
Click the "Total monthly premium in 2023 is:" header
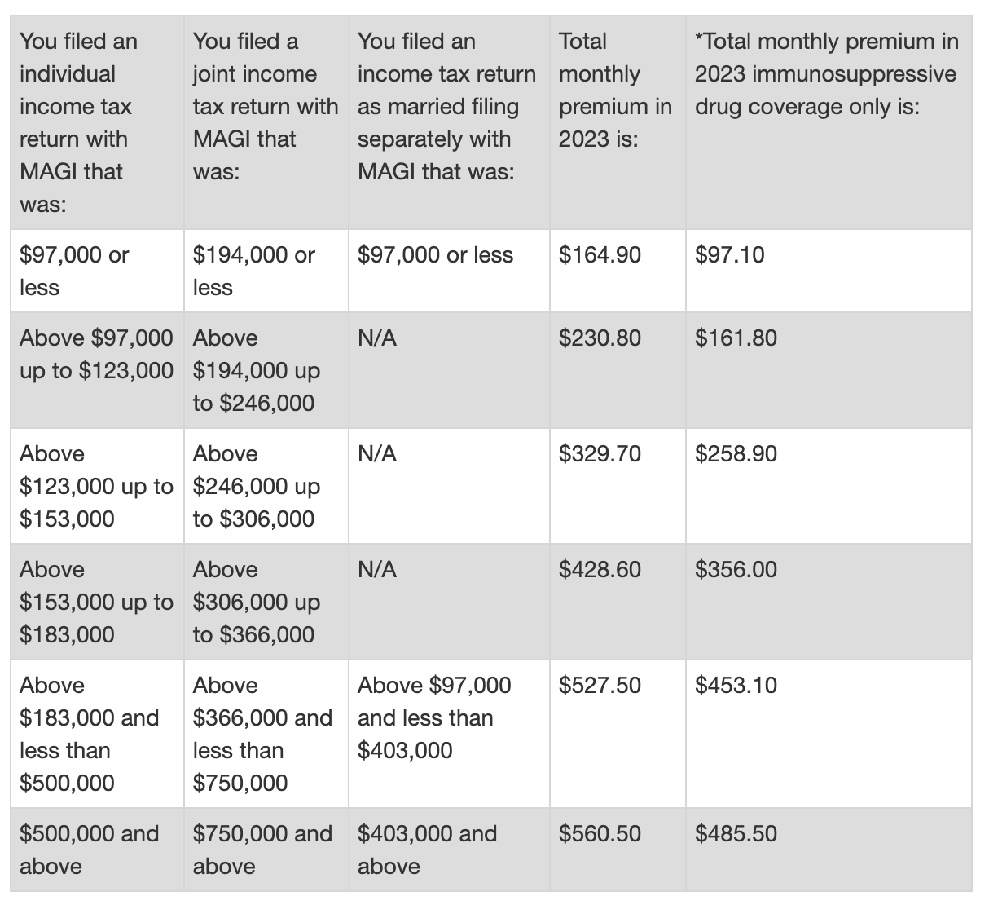[615, 90]
